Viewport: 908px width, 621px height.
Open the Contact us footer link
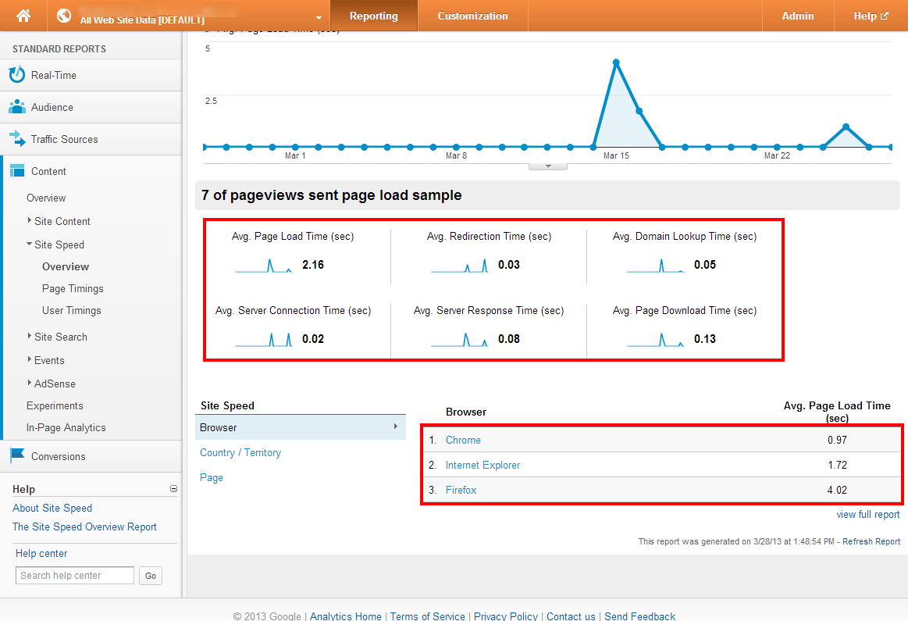point(571,616)
